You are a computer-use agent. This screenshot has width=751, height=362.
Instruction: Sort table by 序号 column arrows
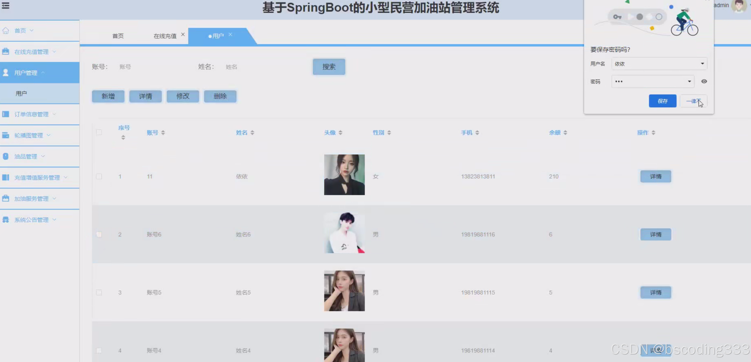pyautogui.click(x=123, y=137)
